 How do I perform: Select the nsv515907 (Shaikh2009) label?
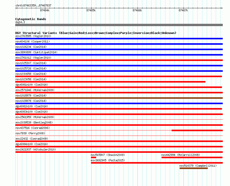pyautogui.click(x=108, y=155)
